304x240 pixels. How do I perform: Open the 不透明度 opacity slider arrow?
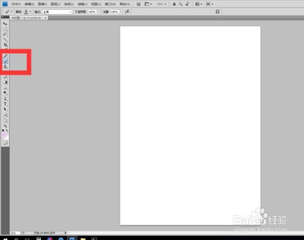pyautogui.click(x=98, y=12)
